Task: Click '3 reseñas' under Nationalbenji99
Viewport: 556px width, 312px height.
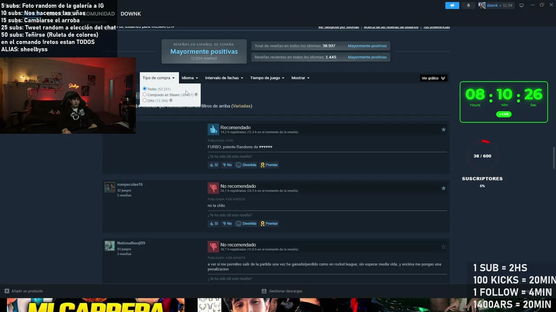Action: (x=124, y=254)
